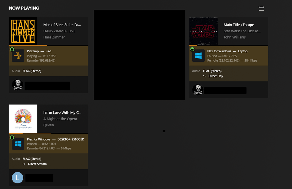
Task: Open track Main Title / Escape
Action: pos(239,25)
